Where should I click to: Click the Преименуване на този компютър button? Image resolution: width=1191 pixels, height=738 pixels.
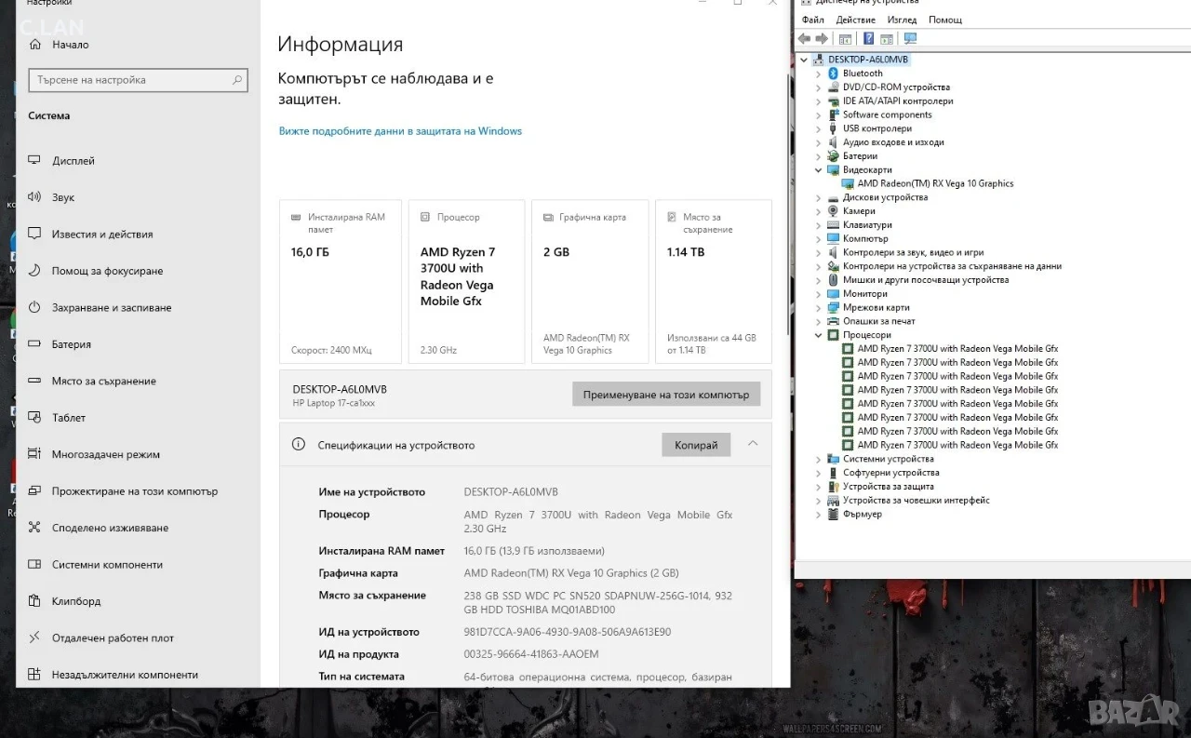[x=666, y=395]
